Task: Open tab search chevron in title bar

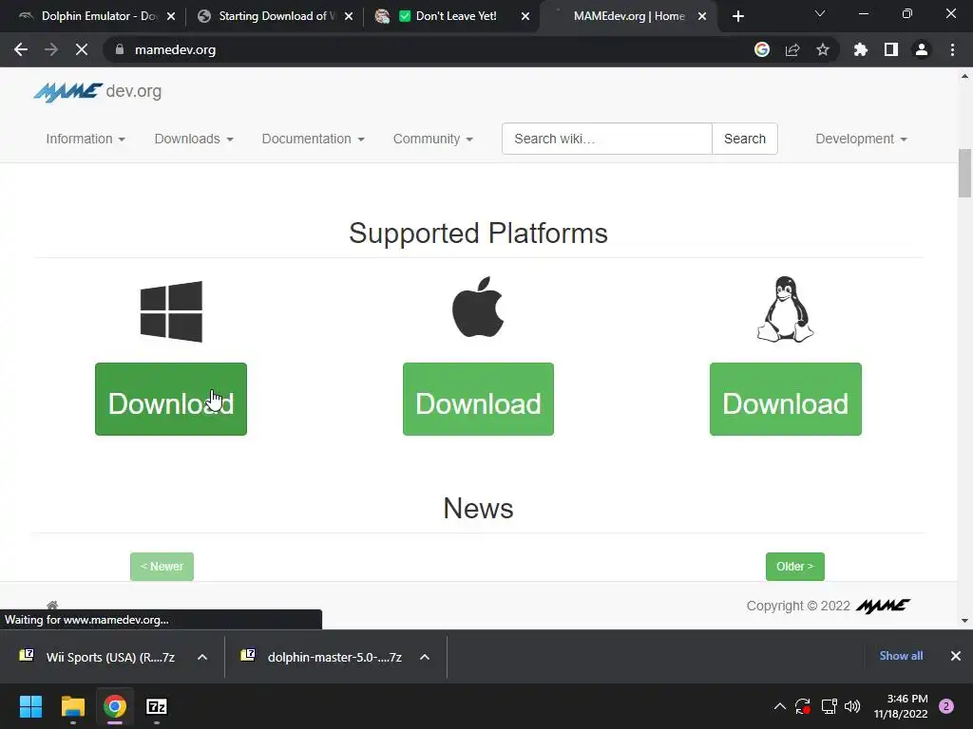Action: 820,13
